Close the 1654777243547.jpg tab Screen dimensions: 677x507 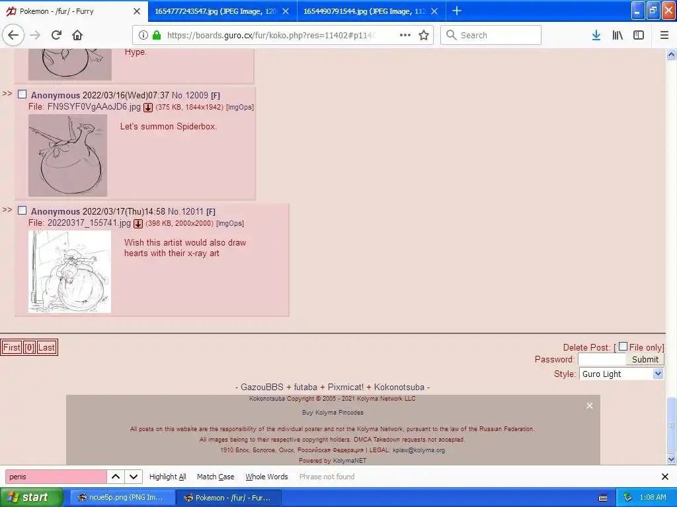tap(286, 11)
